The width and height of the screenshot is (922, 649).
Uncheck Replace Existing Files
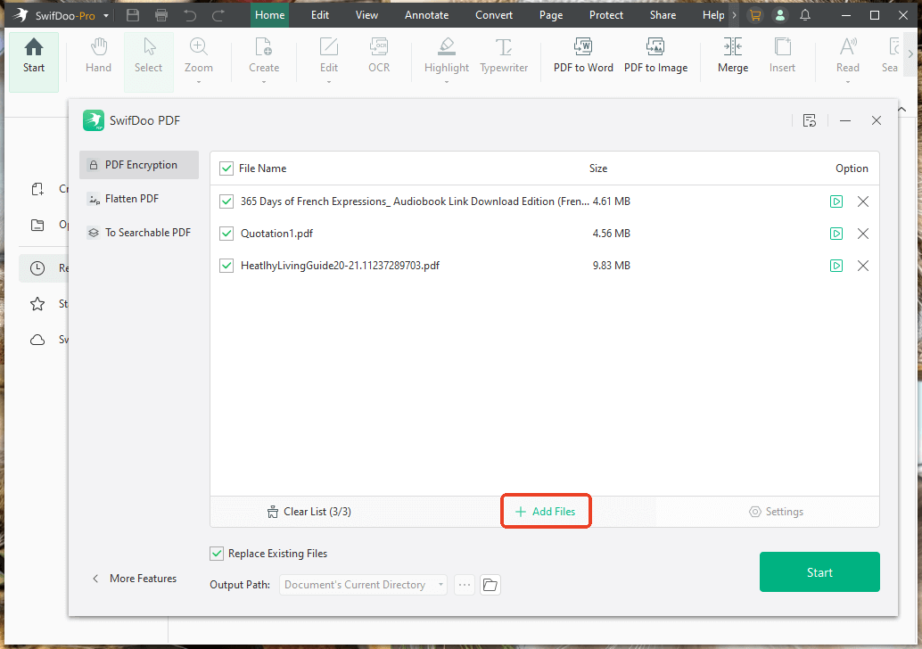[x=217, y=553]
